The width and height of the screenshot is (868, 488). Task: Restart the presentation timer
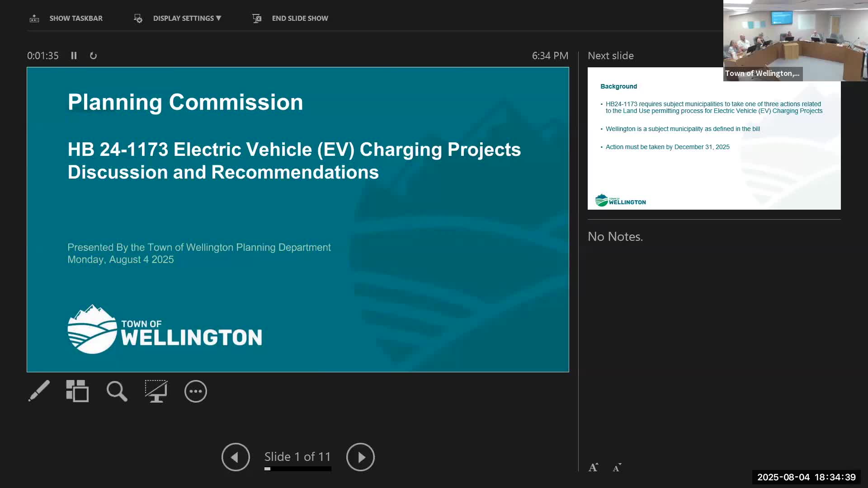[x=93, y=56]
